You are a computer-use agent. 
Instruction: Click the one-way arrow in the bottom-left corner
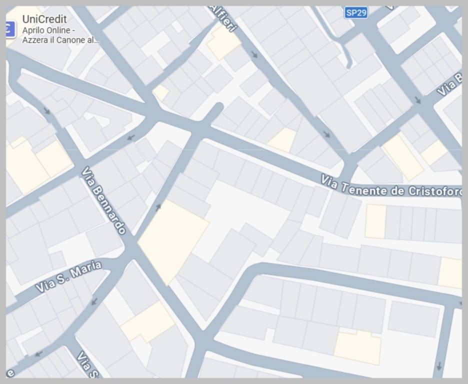tap(38, 353)
